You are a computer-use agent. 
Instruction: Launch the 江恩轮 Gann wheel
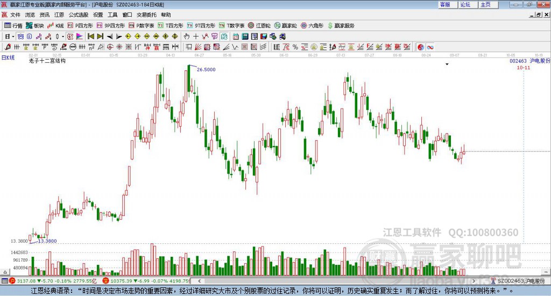[259, 26]
